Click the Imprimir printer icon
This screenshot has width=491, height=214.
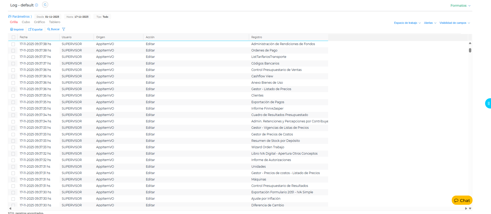point(12,29)
